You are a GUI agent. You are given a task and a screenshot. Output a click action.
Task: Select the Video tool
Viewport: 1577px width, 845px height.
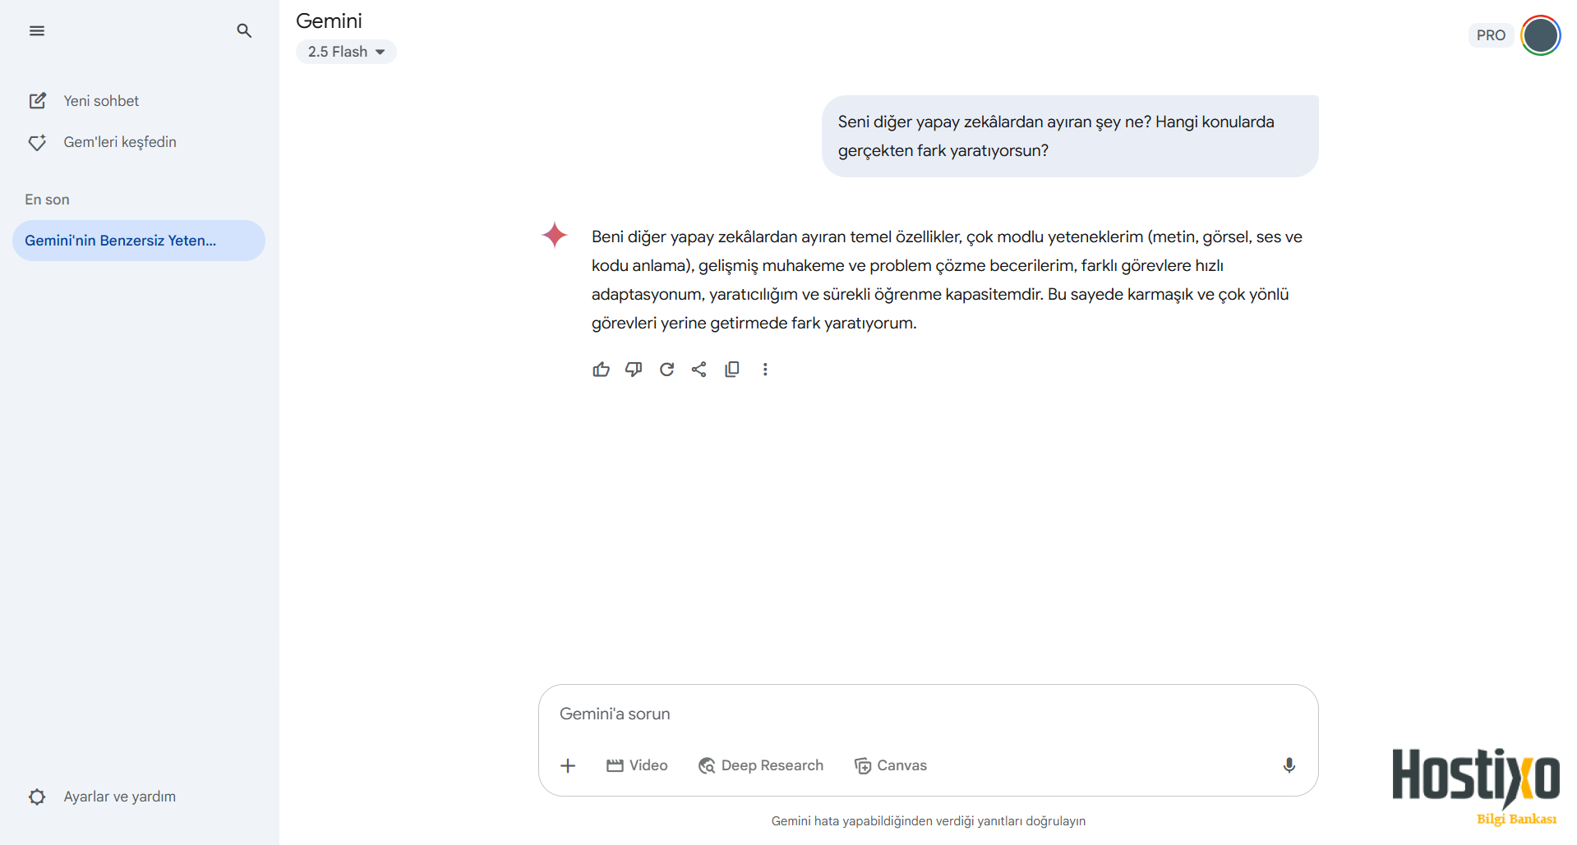(637, 765)
